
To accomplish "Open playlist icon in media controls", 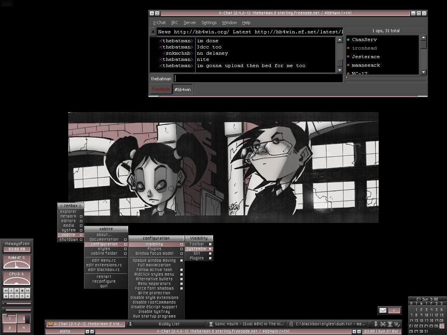I will [x=11, y=296].
